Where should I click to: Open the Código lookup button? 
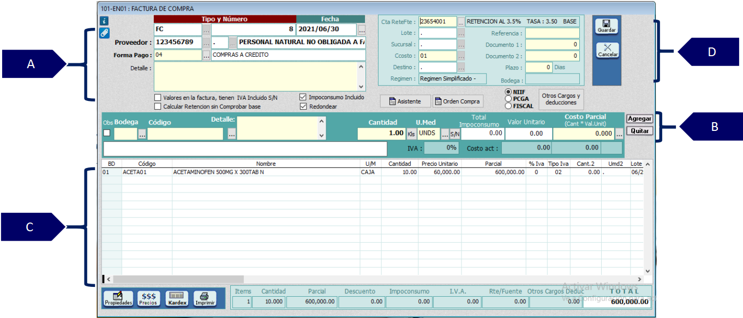point(232,134)
